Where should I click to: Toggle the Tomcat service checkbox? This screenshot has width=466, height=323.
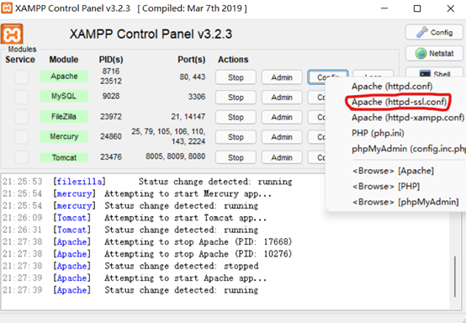click(x=22, y=157)
